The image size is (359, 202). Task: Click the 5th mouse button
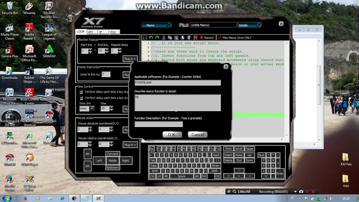coord(88,166)
